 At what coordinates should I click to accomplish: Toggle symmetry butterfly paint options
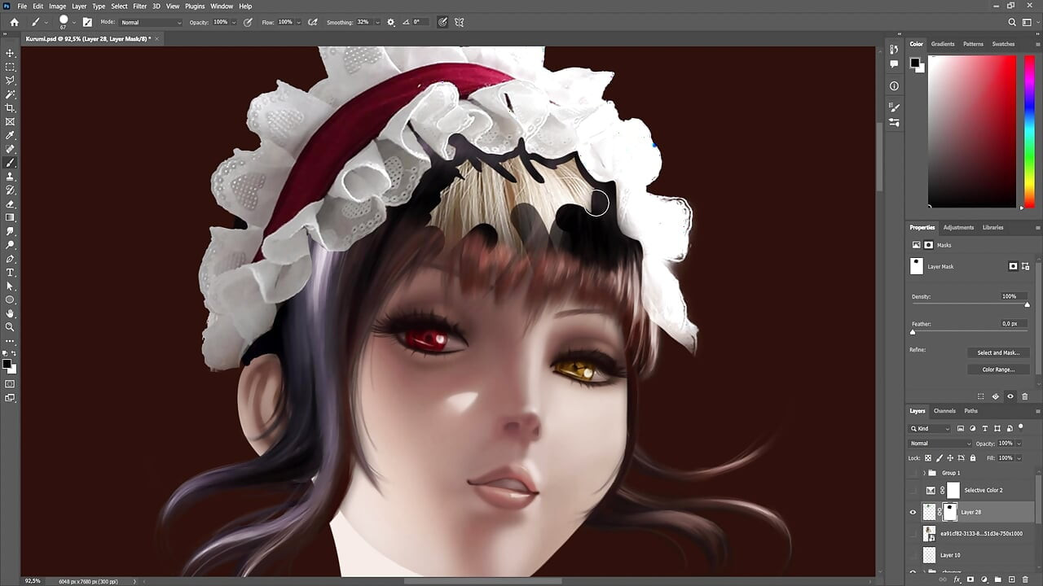(x=460, y=22)
